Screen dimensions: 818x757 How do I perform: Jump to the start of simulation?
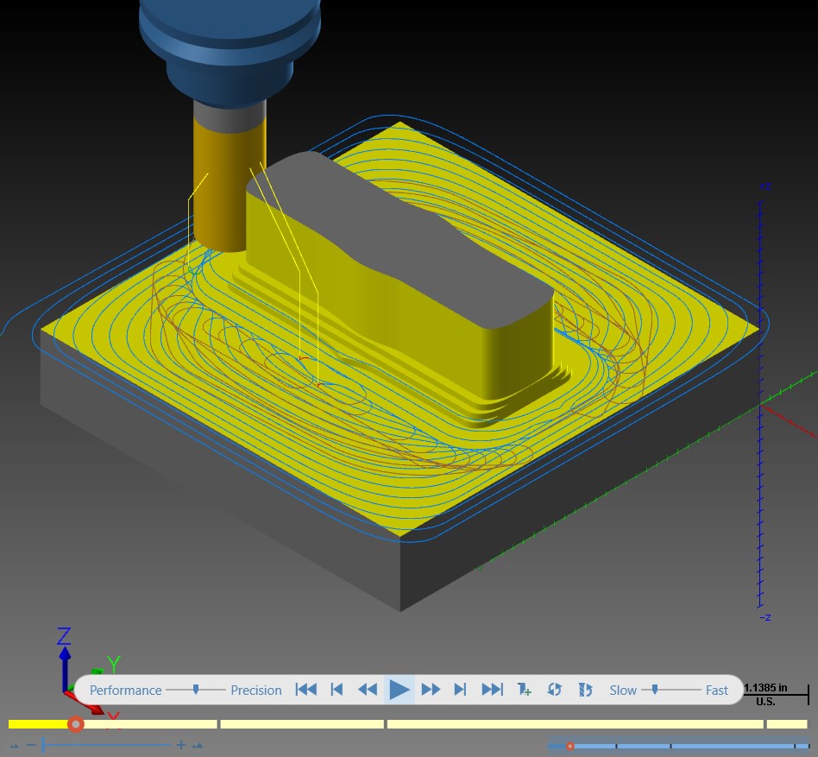point(305,690)
